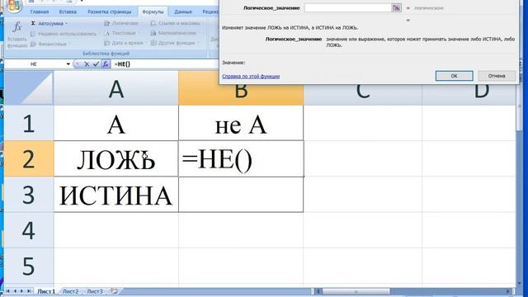Click cell A3 containing ИСТИНА

[x=116, y=195]
